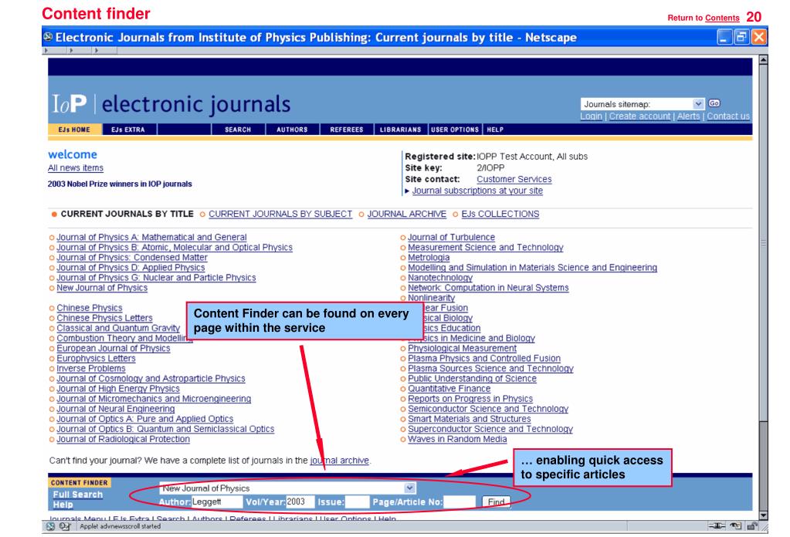Click the Find button
790x537 pixels.
[x=497, y=502]
